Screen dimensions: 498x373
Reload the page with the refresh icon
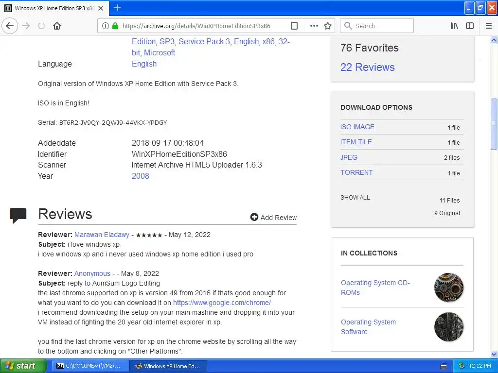(x=41, y=26)
